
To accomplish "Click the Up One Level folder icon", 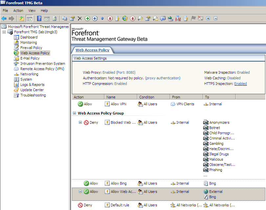I will pyautogui.click(x=22, y=18).
